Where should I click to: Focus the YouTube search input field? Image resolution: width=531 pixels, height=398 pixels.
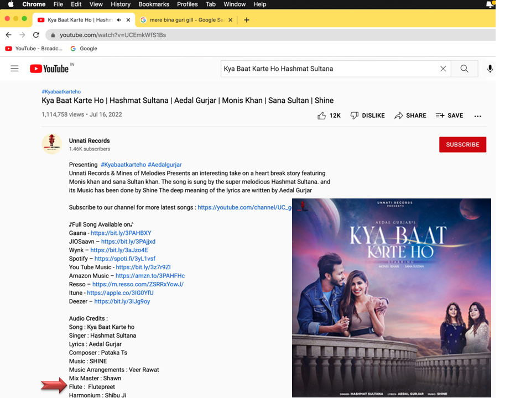(x=329, y=69)
